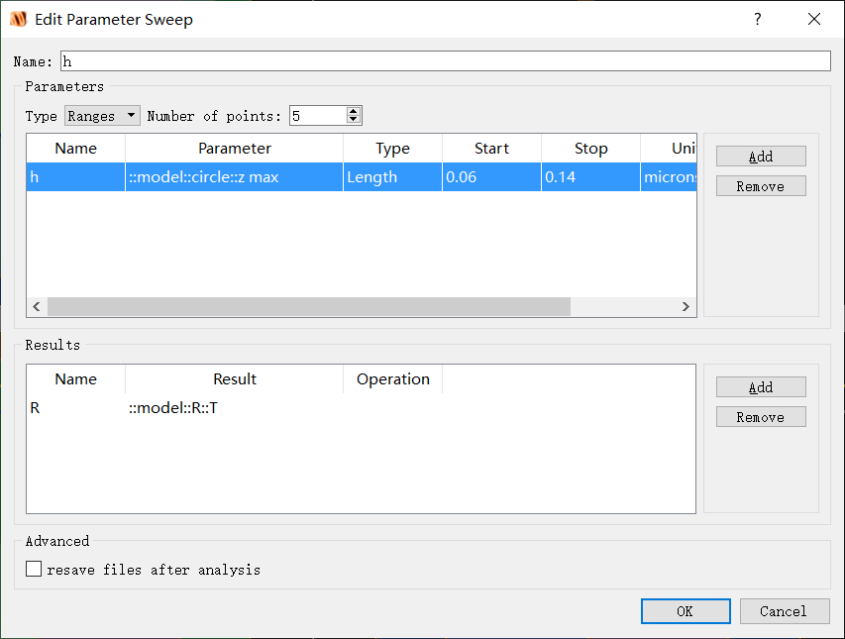Click Remove in the Parameters section

[760, 185]
